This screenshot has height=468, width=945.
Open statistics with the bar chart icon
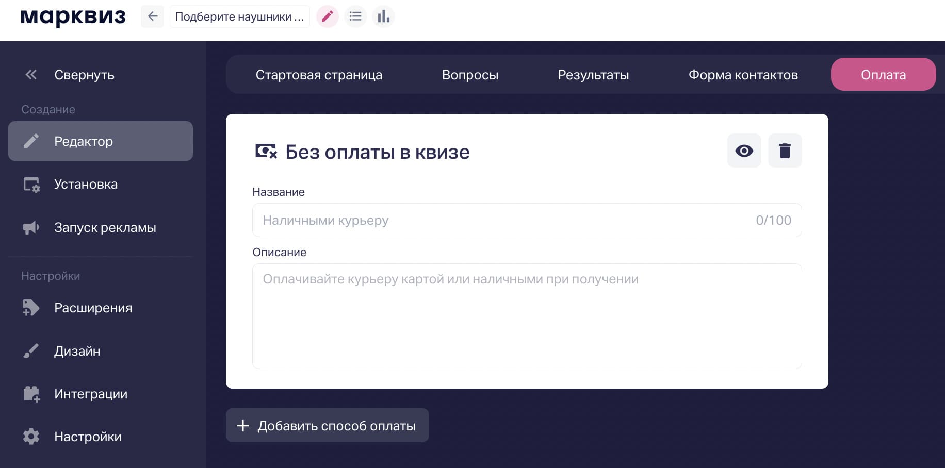pyautogui.click(x=383, y=16)
